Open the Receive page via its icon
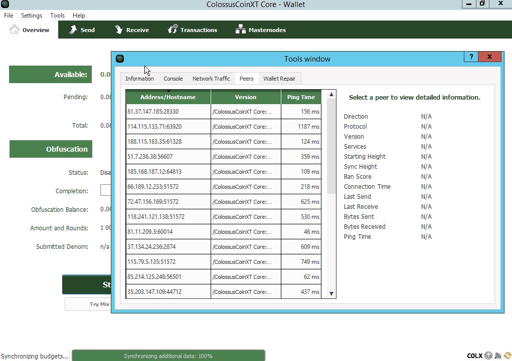Screen dimensions: 512x361 tap(118, 30)
